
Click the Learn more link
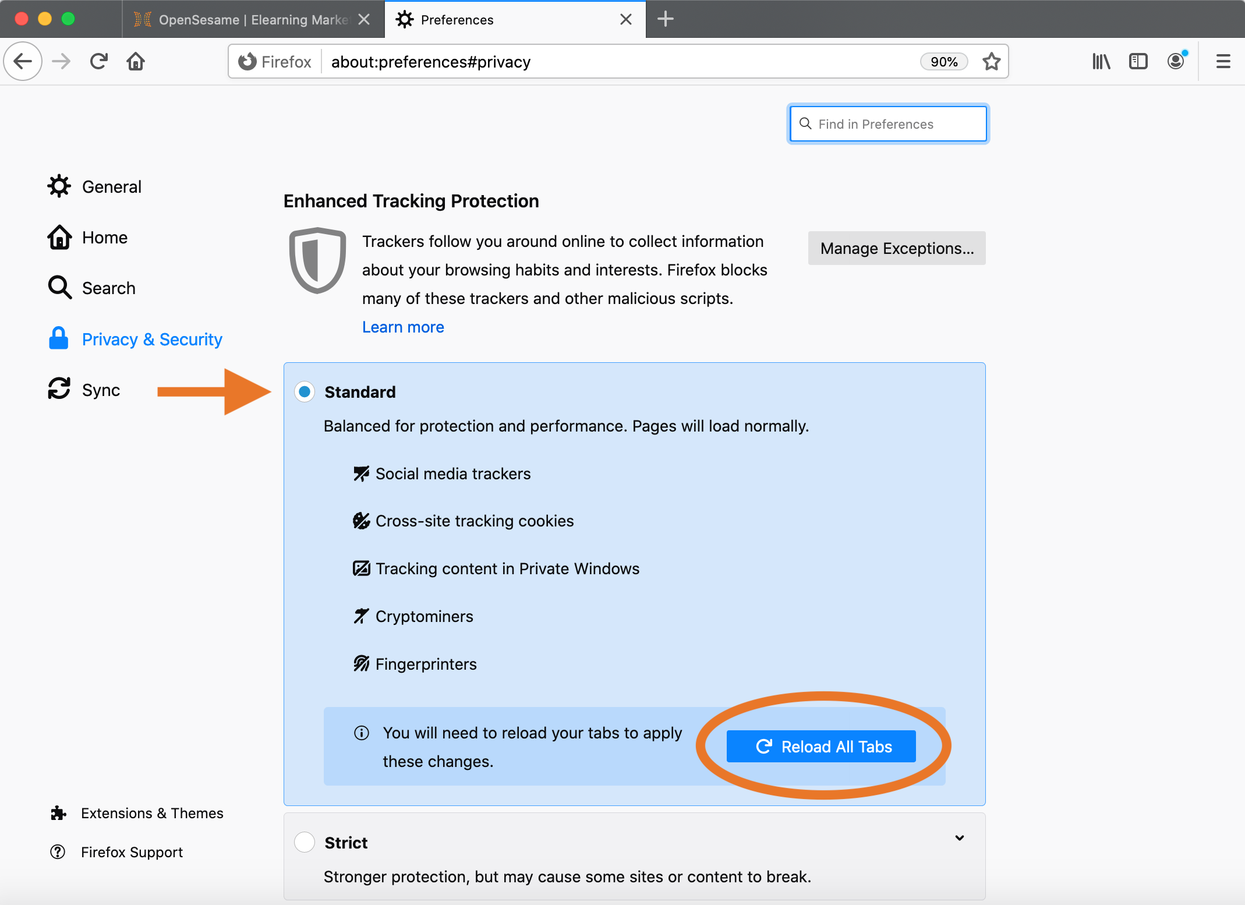[403, 328]
